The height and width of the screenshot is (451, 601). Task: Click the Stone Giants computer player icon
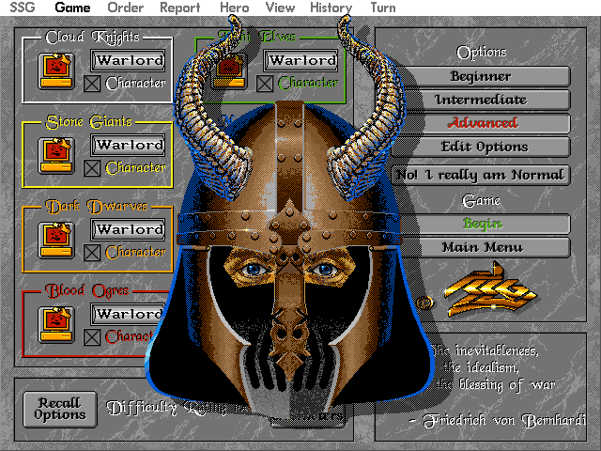point(56,156)
